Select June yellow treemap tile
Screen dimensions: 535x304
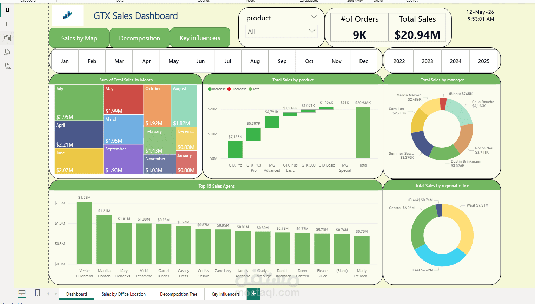pos(79,161)
